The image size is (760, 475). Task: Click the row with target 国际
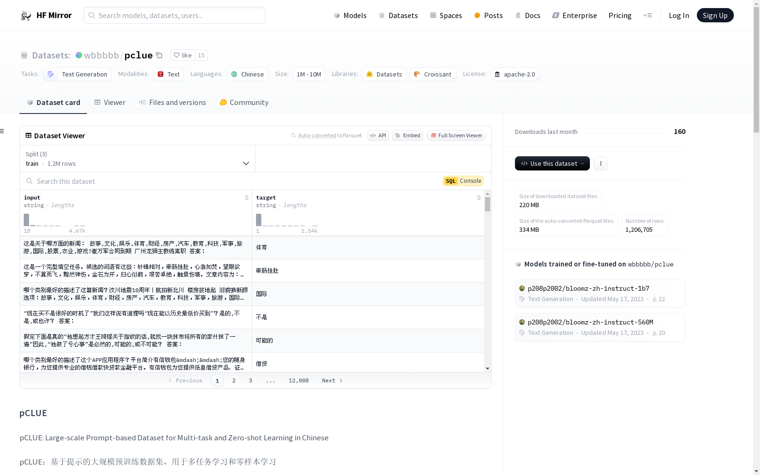(252, 294)
